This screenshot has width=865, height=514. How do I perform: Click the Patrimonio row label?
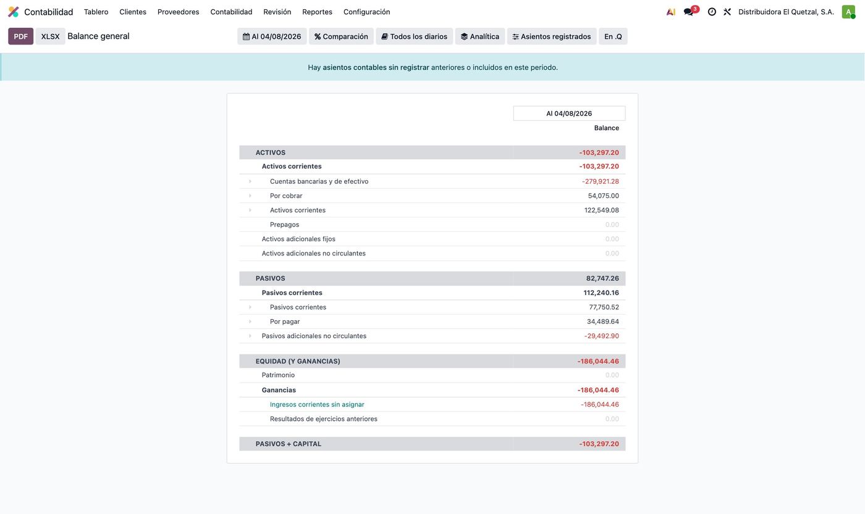(278, 375)
